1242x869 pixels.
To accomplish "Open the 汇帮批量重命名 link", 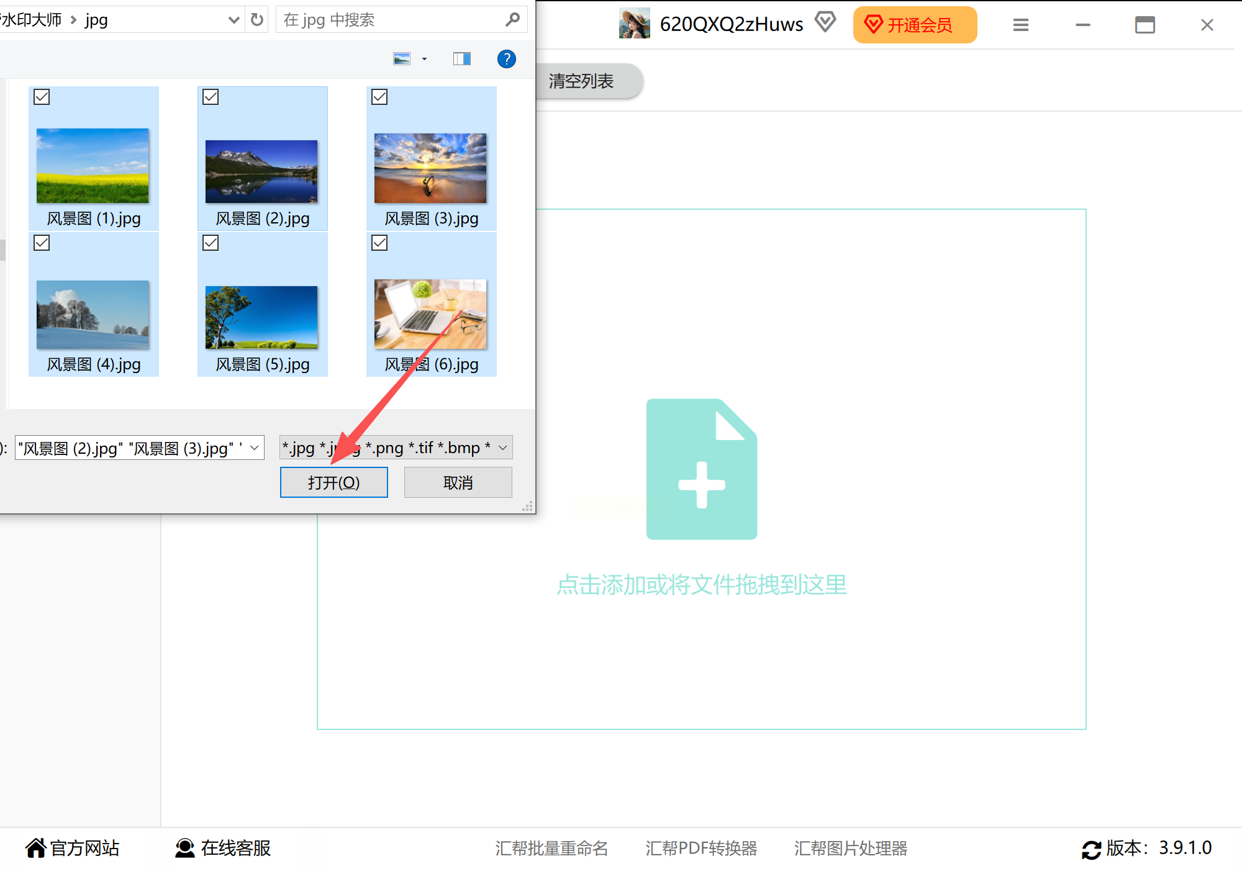I will [551, 848].
